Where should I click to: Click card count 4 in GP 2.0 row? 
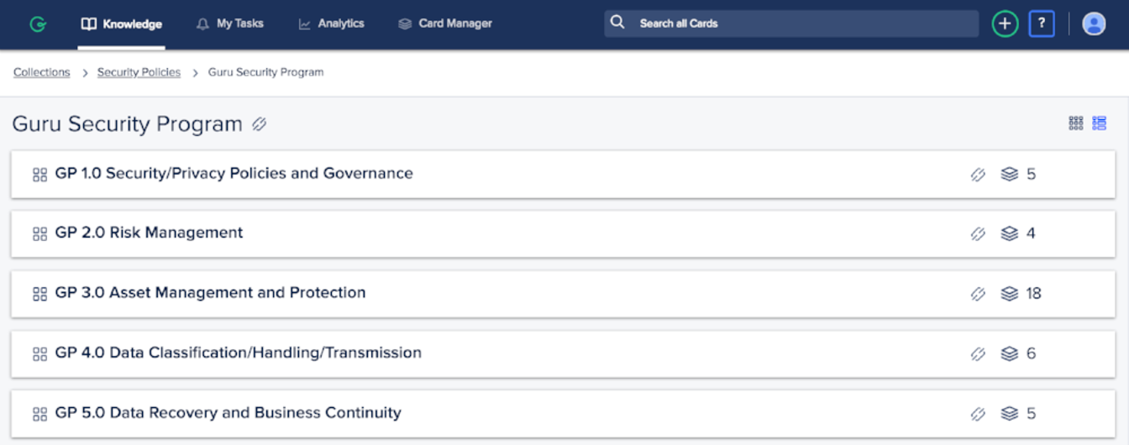click(x=1031, y=234)
